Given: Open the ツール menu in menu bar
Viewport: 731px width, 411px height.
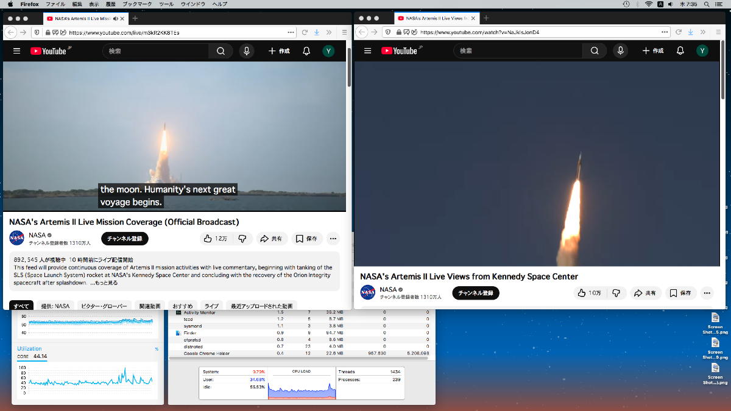Looking at the screenshot, I should [x=166, y=4].
